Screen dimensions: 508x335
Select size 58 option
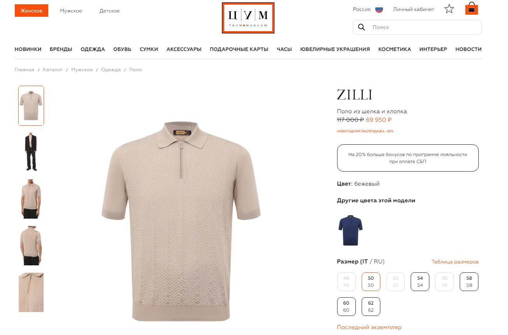pos(469,282)
